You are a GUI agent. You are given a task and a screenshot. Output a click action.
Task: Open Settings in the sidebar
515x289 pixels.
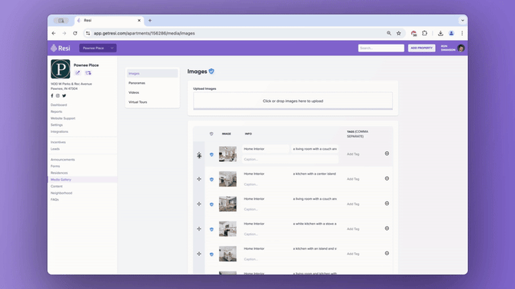pyautogui.click(x=56, y=125)
